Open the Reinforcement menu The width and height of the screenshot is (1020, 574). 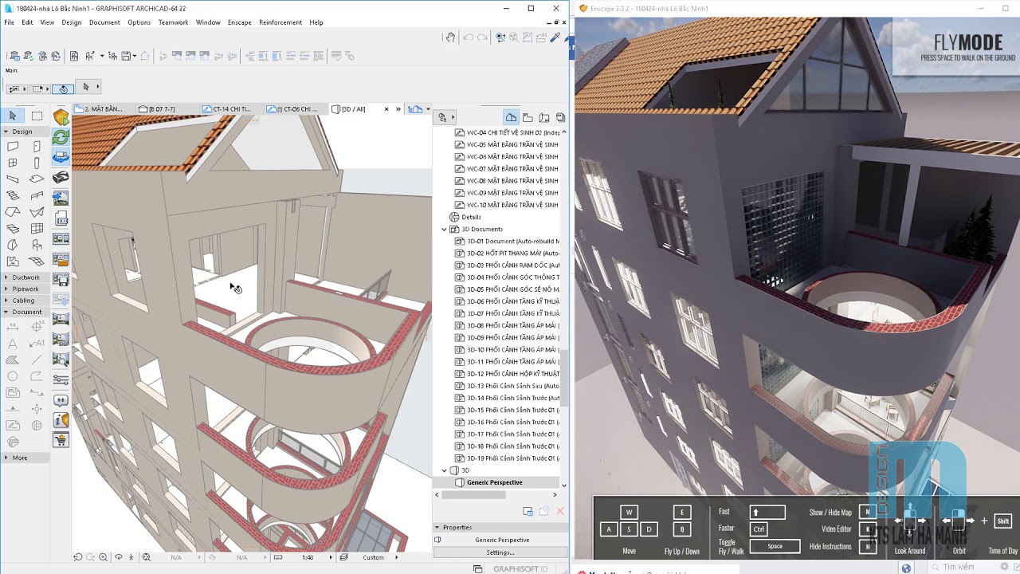[280, 22]
